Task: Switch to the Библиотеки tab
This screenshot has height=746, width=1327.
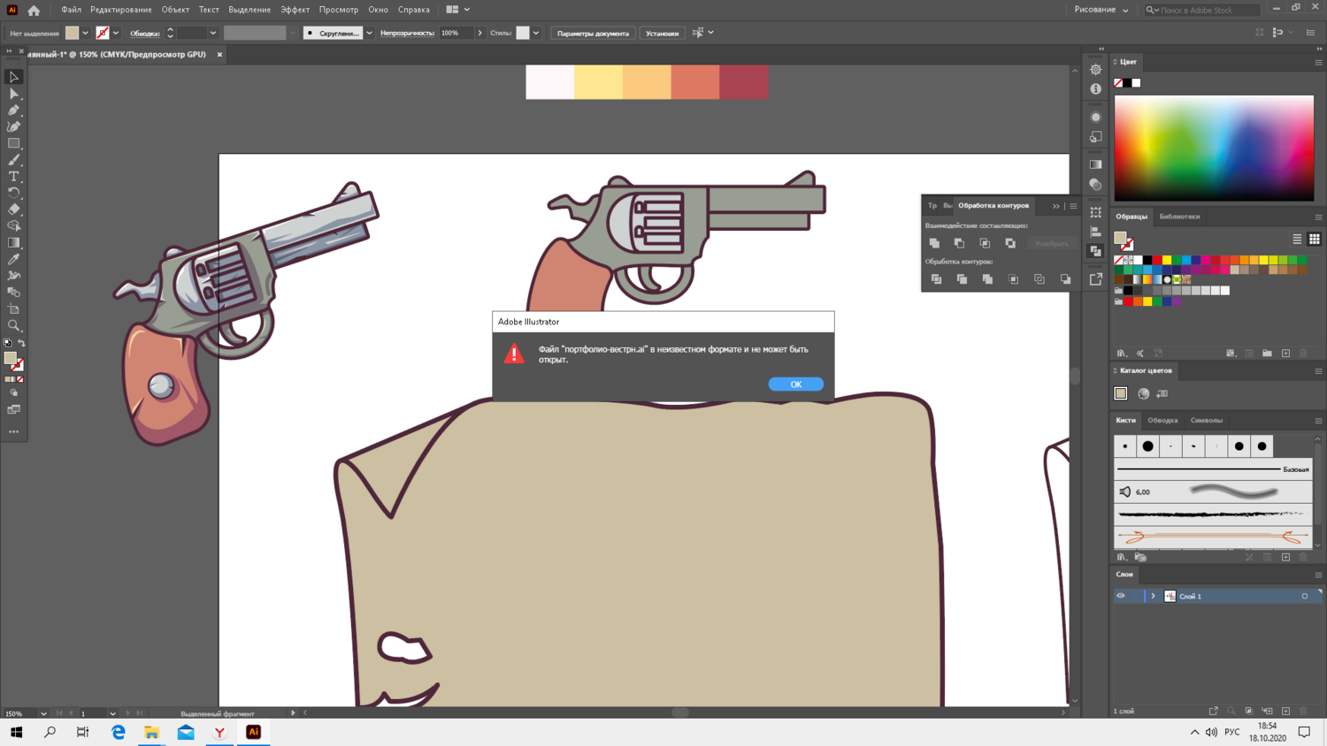Action: (1179, 217)
